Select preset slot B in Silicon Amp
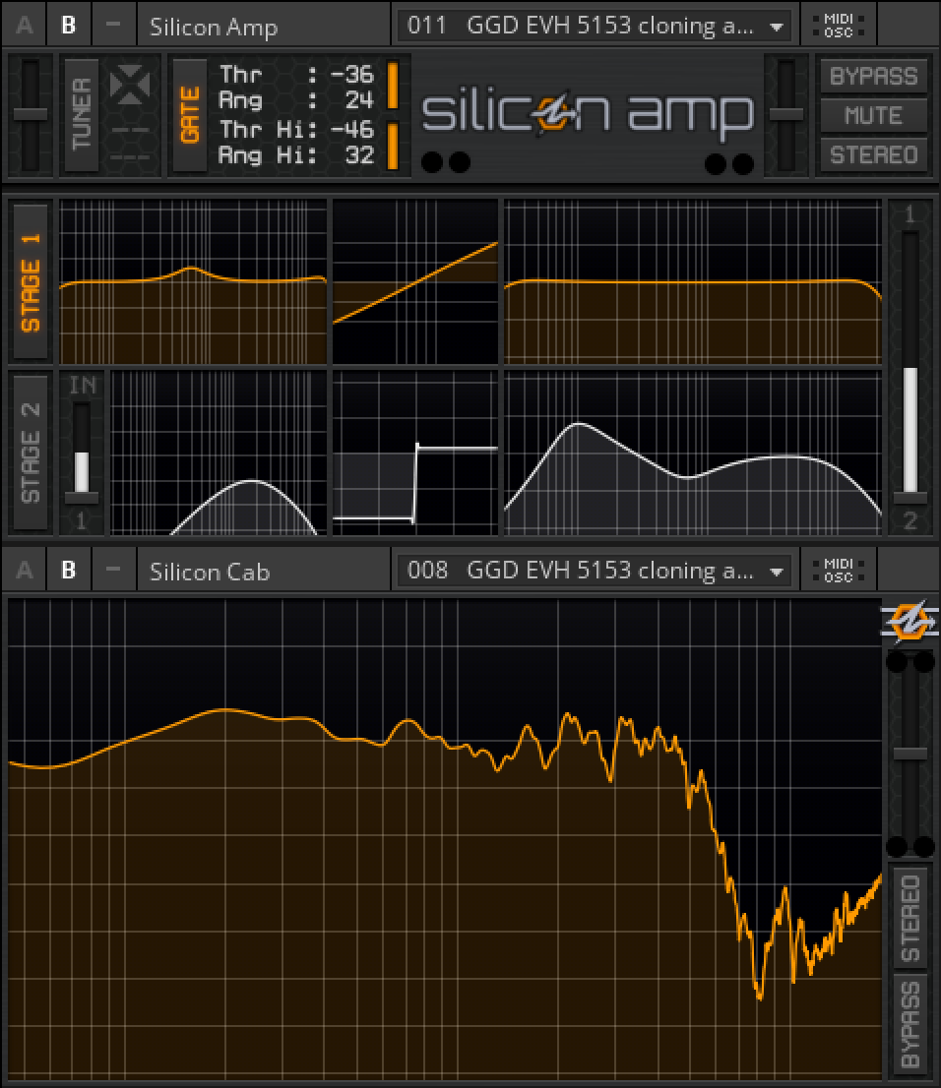The image size is (941, 1088). point(68,25)
